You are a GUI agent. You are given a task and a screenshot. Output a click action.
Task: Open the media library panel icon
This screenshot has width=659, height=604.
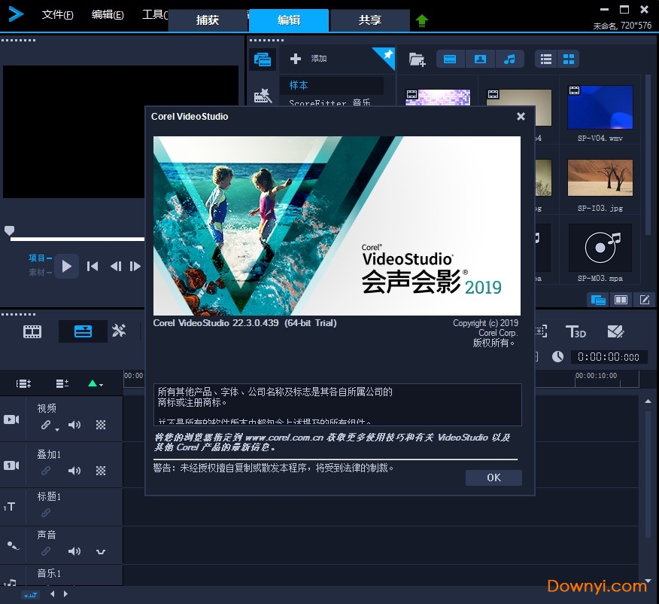[x=263, y=59]
